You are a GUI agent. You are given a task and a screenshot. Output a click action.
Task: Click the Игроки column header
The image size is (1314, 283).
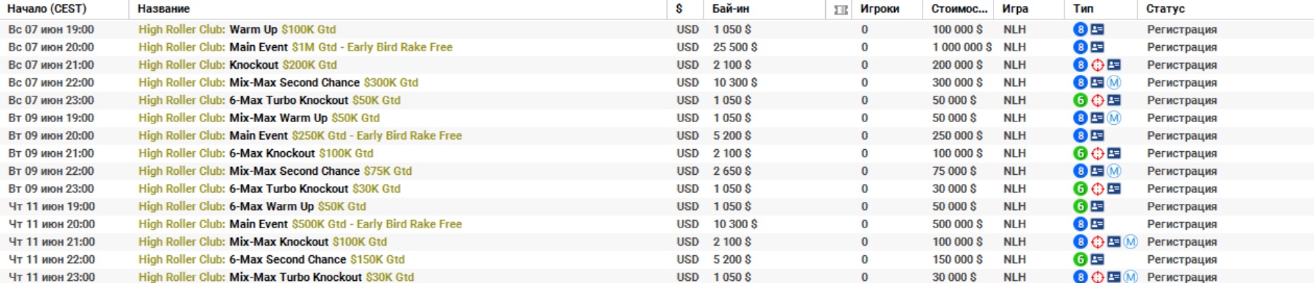[879, 9]
